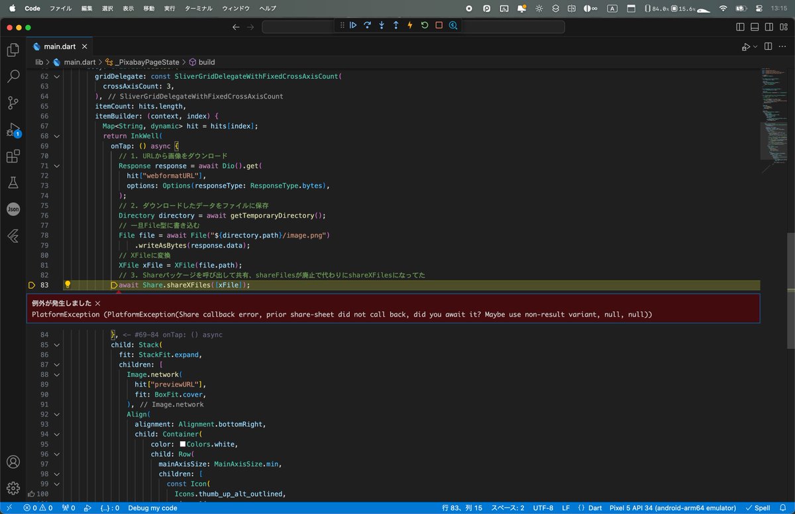
Task: Close main.dart tab with its x
Action: click(x=83, y=47)
